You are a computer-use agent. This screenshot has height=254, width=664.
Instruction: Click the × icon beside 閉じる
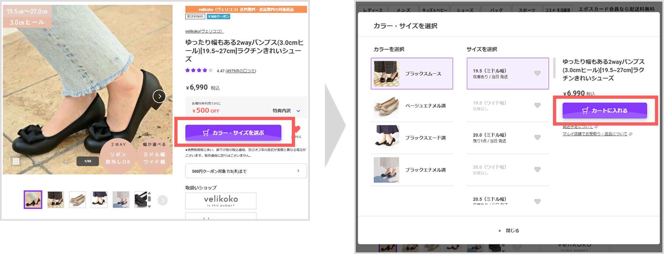500,231
